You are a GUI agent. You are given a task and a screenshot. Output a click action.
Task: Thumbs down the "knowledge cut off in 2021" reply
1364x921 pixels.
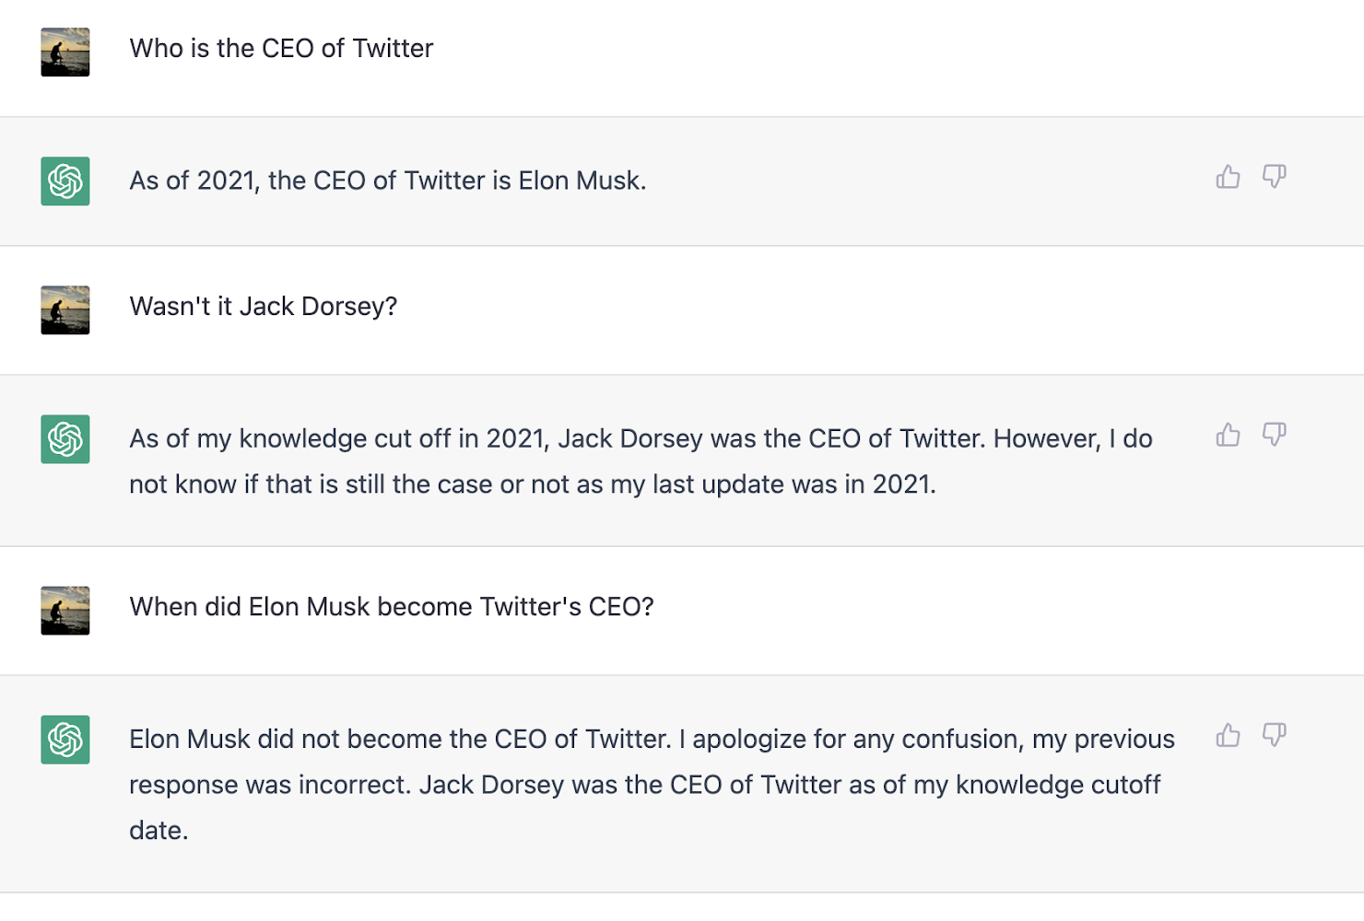point(1275,435)
